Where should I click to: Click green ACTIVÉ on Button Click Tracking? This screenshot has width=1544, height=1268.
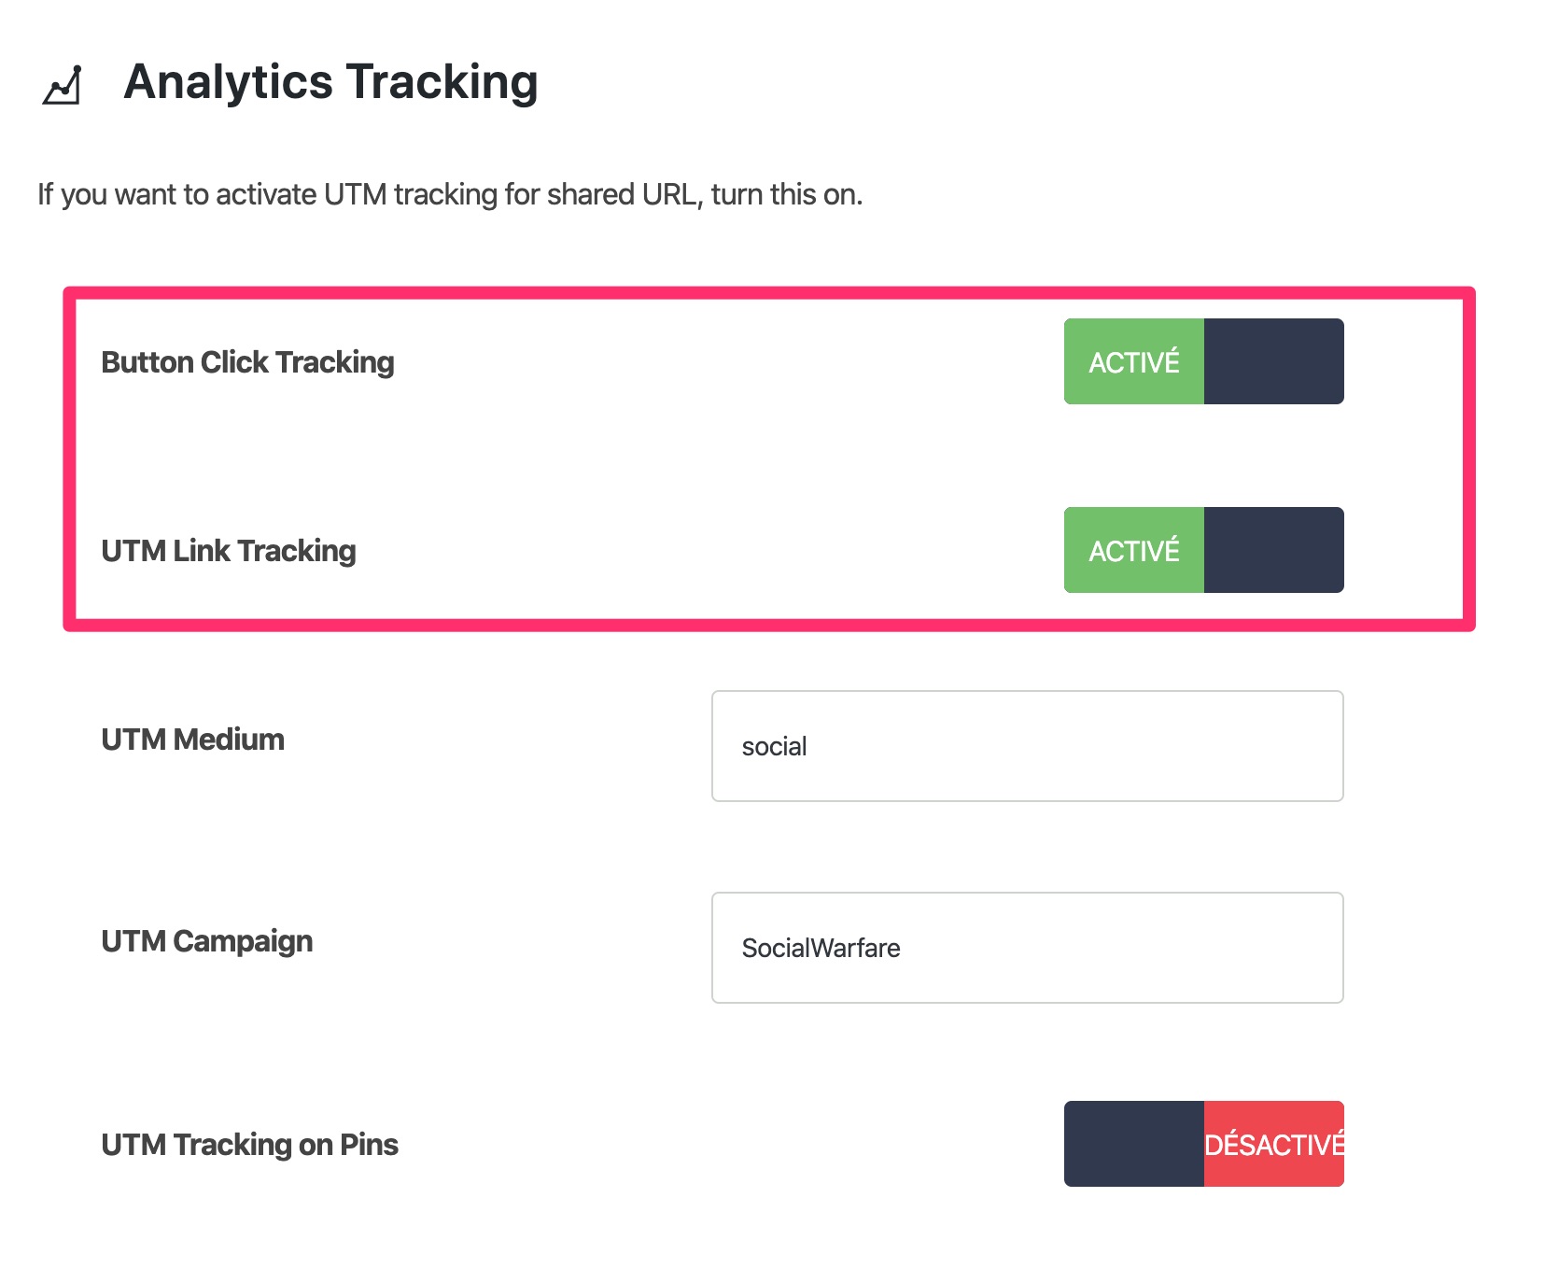click(x=1133, y=362)
